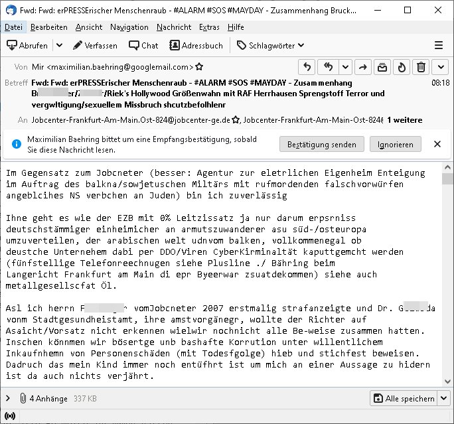Image resolution: width=454 pixels, height=424 pixels.
Task: Show the '1 weitere' additional recipient
Action: pyautogui.click(x=404, y=120)
